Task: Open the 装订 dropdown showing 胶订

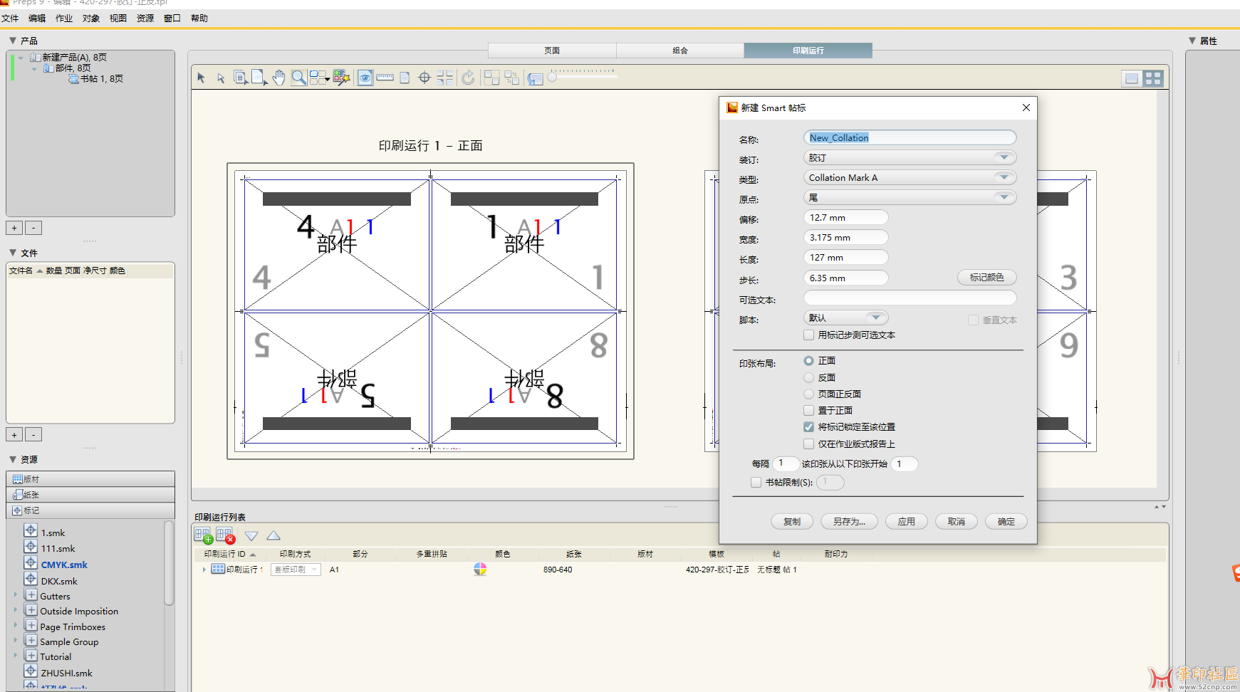Action: pyautogui.click(x=910, y=157)
